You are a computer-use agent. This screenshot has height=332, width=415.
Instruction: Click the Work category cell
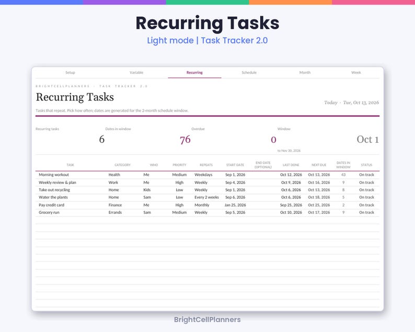pos(113,182)
